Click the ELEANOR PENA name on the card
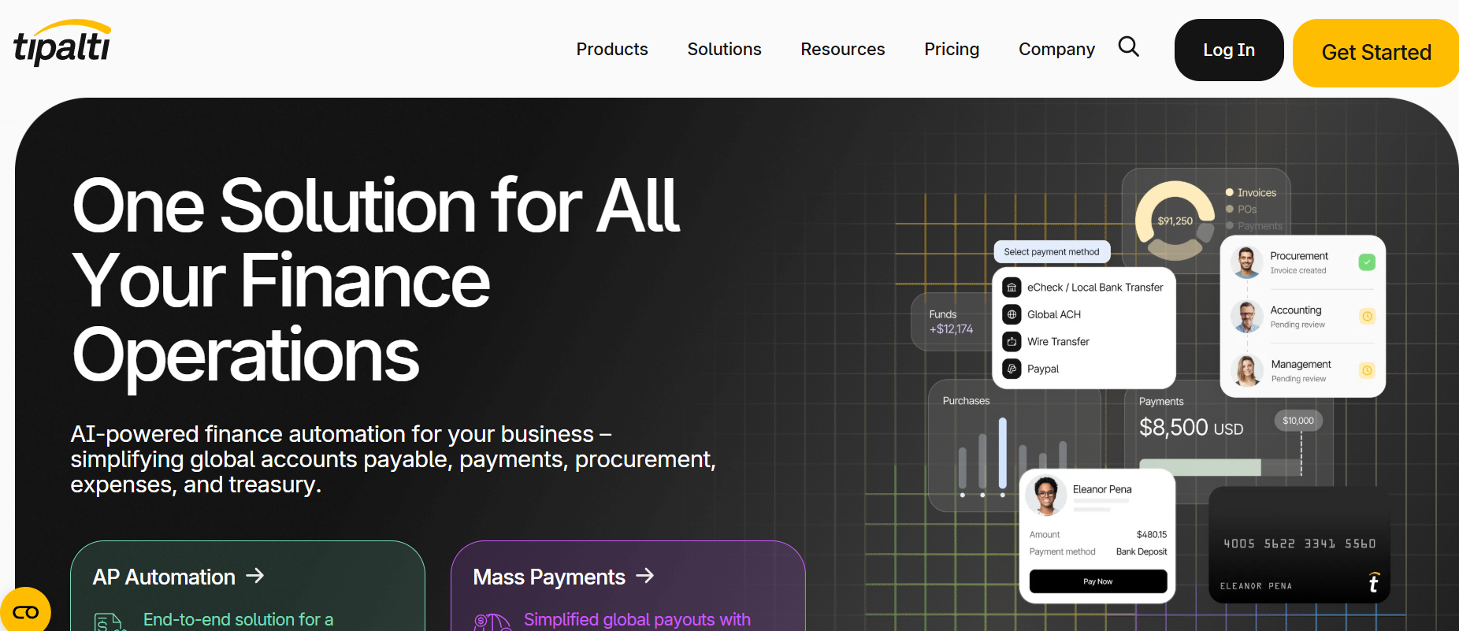Image resolution: width=1459 pixels, height=631 pixels. (x=1256, y=586)
